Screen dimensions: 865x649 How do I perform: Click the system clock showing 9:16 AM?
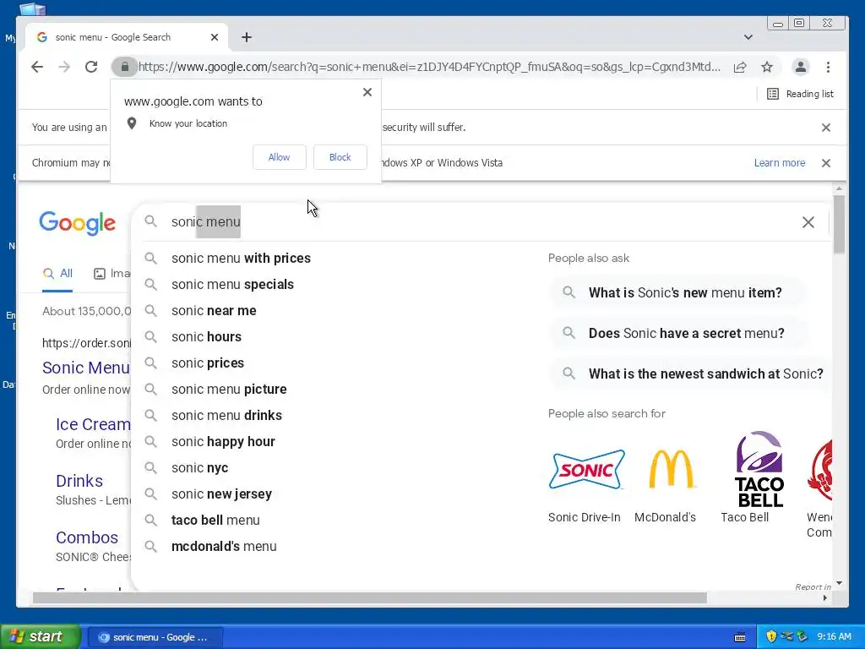pos(834,637)
